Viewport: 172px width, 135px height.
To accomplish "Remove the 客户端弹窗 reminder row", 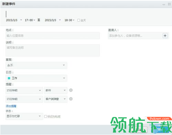I will click(71, 99).
